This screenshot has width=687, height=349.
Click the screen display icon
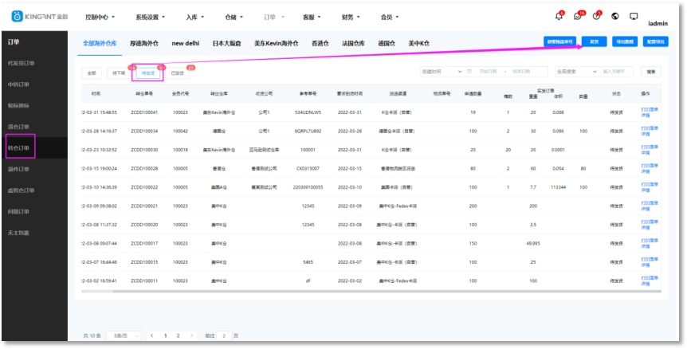pos(634,17)
